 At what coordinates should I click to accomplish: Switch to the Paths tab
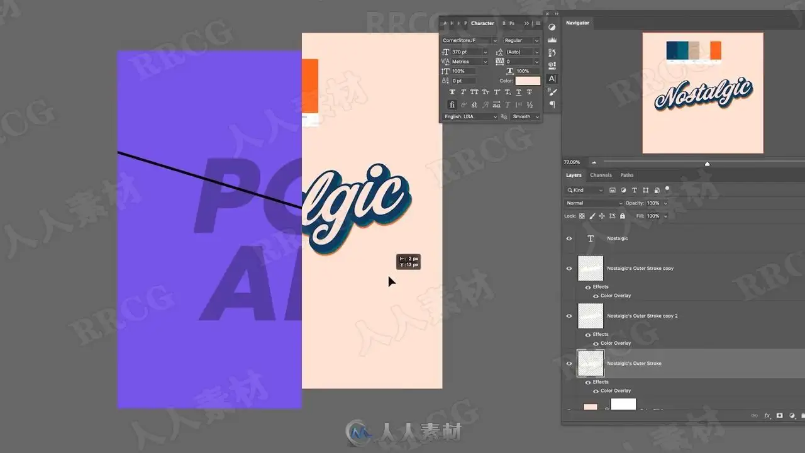click(x=627, y=175)
